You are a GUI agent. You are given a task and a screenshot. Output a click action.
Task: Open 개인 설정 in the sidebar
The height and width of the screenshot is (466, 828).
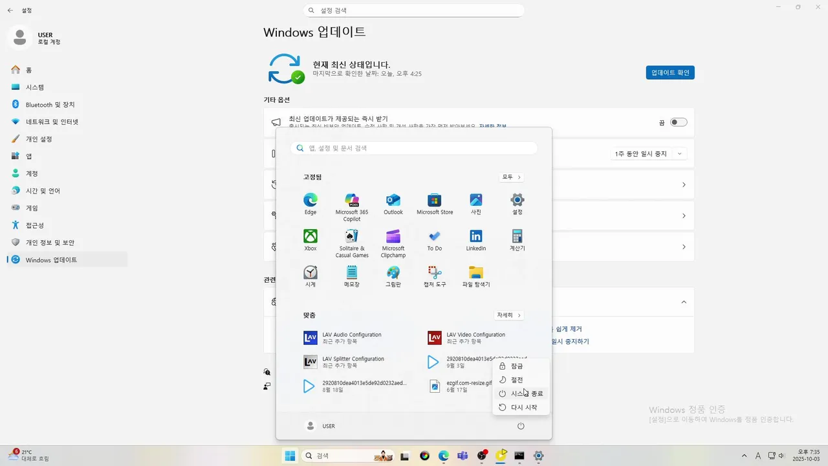pyautogui.click(x=67, y=139)
